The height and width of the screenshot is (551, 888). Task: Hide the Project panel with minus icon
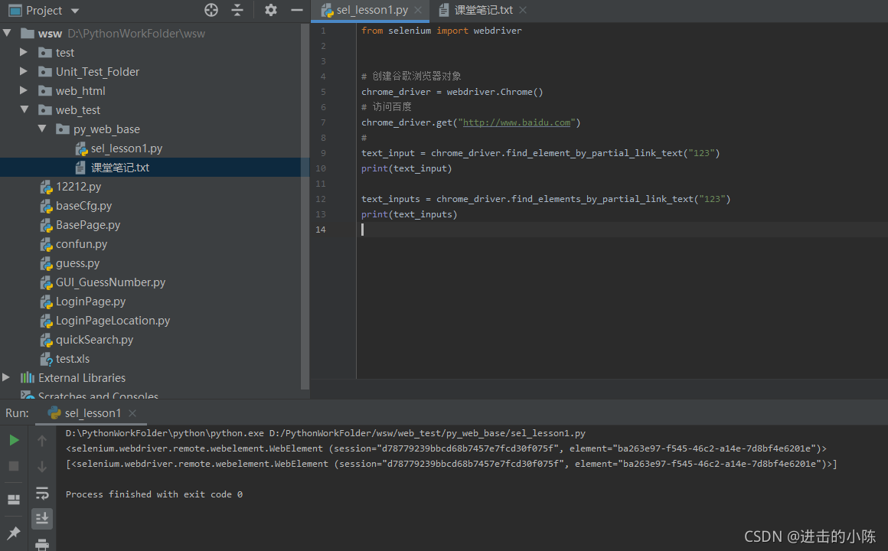coord(296,10)
